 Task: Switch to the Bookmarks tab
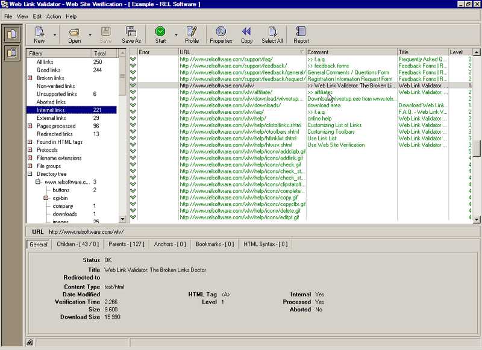pos(214,244)
